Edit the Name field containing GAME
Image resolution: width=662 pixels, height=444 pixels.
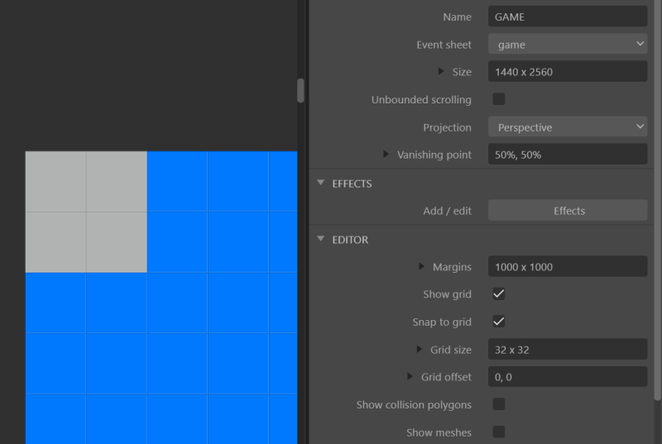(568, 17)
